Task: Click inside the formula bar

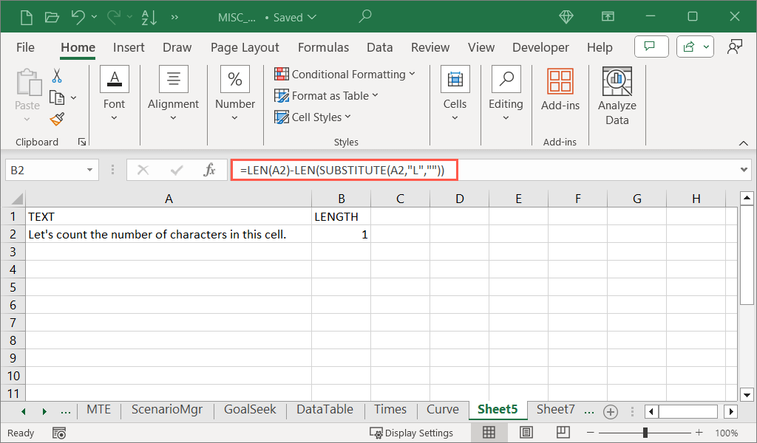Action: click(444, 169)
